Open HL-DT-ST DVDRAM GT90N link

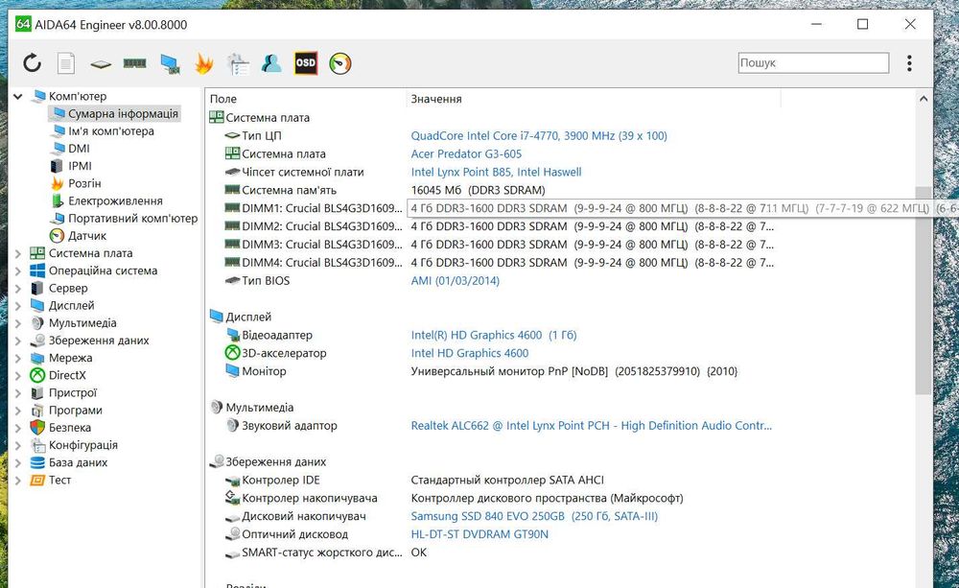click(x=479, y=534)
